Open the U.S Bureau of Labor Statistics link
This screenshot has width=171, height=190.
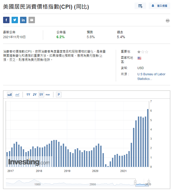(151, 77)
